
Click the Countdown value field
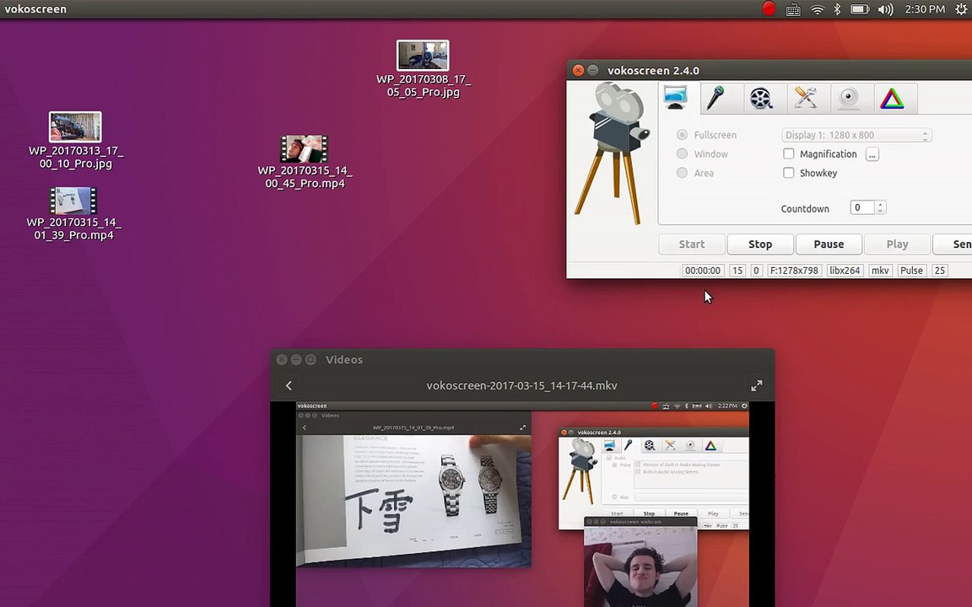pyautogui.click(x=862, y=208)
